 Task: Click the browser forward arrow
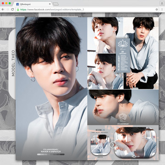8,10
